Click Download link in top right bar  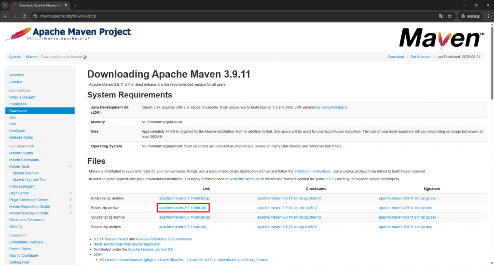coord(396,57)
